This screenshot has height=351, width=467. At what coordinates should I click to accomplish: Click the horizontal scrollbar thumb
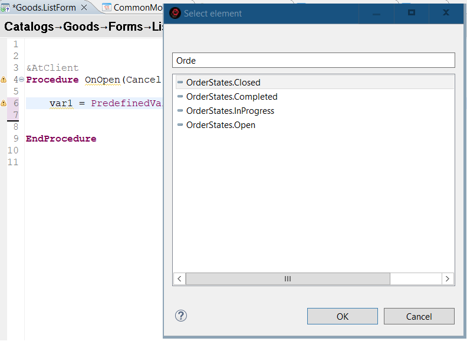288,278
